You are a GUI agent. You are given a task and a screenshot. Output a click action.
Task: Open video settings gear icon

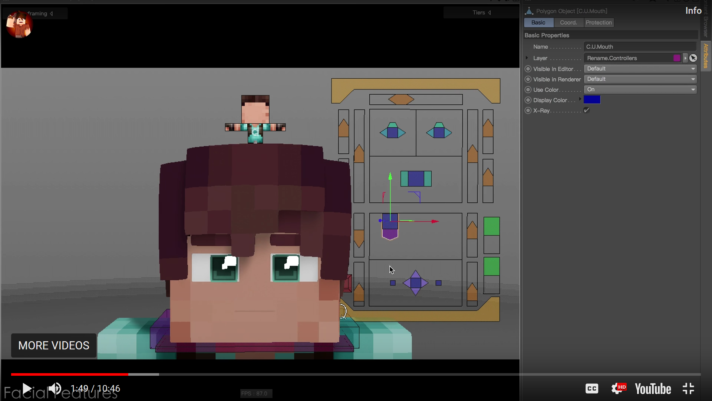click(x=618, y=389)
